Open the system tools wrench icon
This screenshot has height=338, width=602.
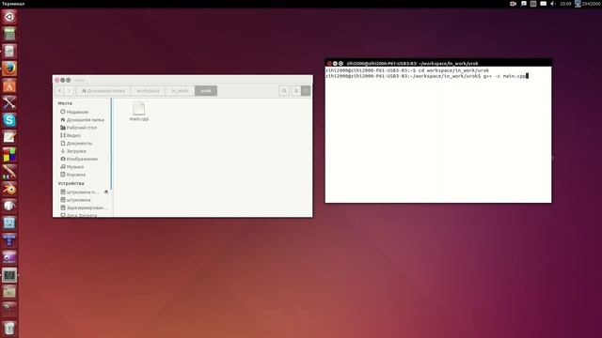(x=9, y=102)
